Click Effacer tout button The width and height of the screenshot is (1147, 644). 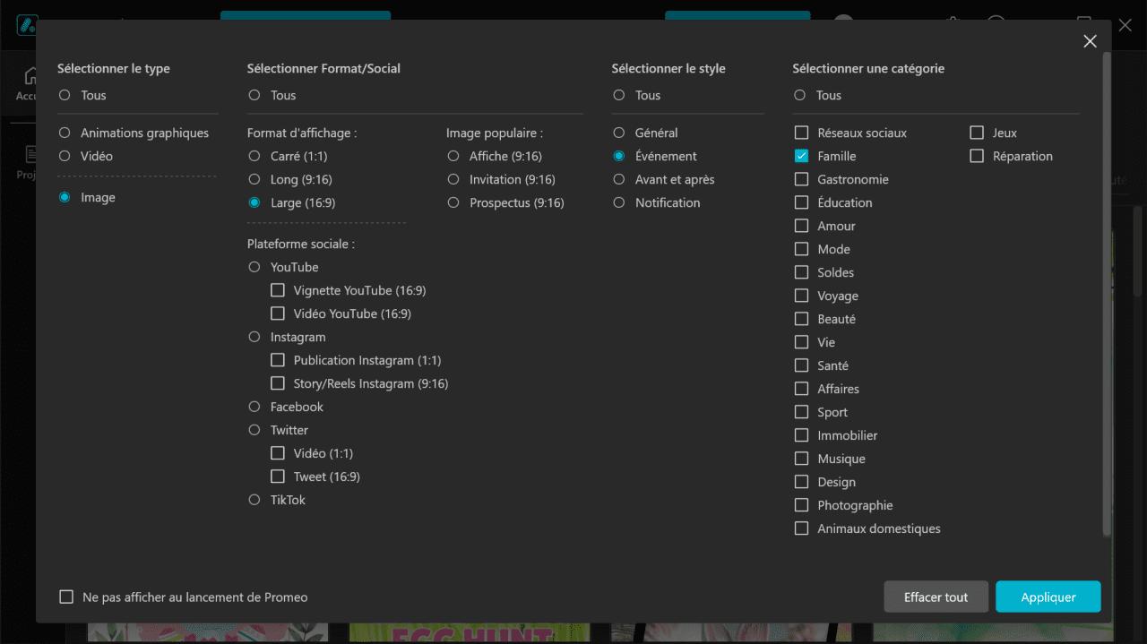[x=936, y=597]
